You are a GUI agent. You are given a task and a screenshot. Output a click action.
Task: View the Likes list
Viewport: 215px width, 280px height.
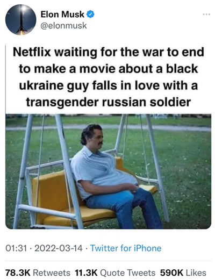point(196,272)
